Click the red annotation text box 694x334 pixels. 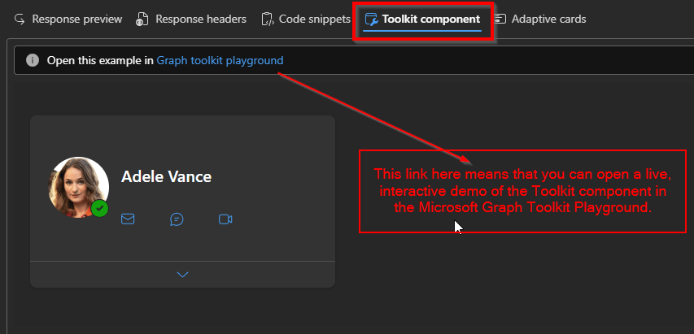tap(522, 191)
